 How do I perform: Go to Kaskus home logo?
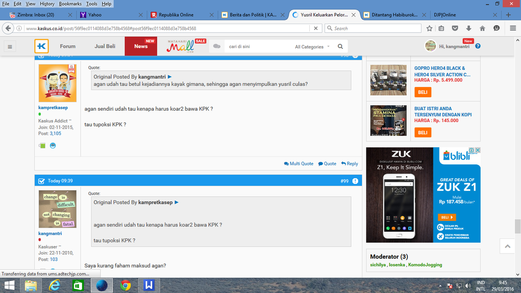(42, 46)
